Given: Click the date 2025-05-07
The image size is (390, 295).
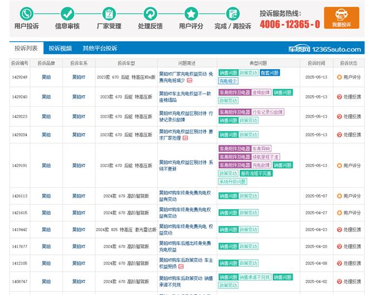Looking at the screenshot, I should click(316, 196).
